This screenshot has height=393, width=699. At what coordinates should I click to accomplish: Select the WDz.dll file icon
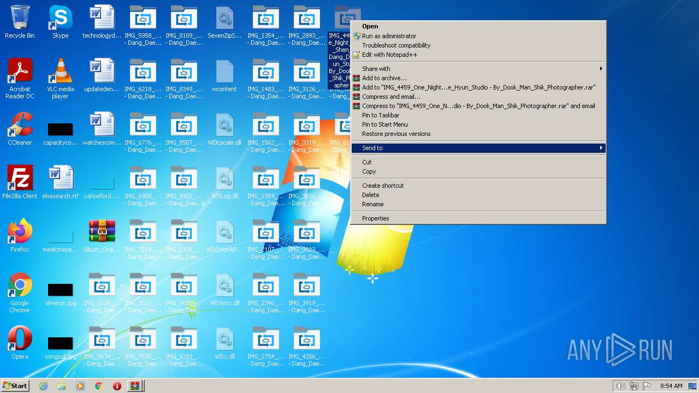click(x=224, y=343)
